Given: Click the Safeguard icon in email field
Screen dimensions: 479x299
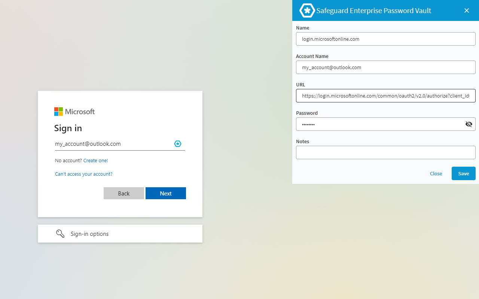Looking at the screenshot, I should click(x=178, y=144).
